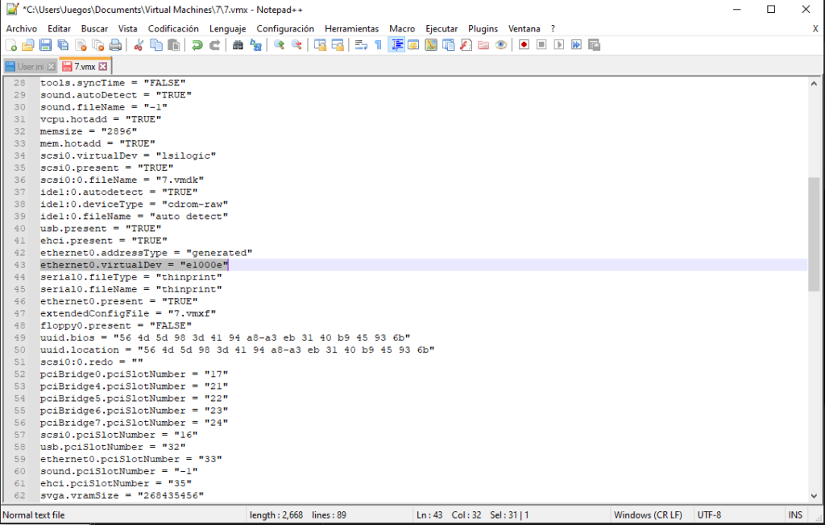Run the macro multiple times icon
The width and height of the screenshot is (825, 525).
click(x=577, y=45)
